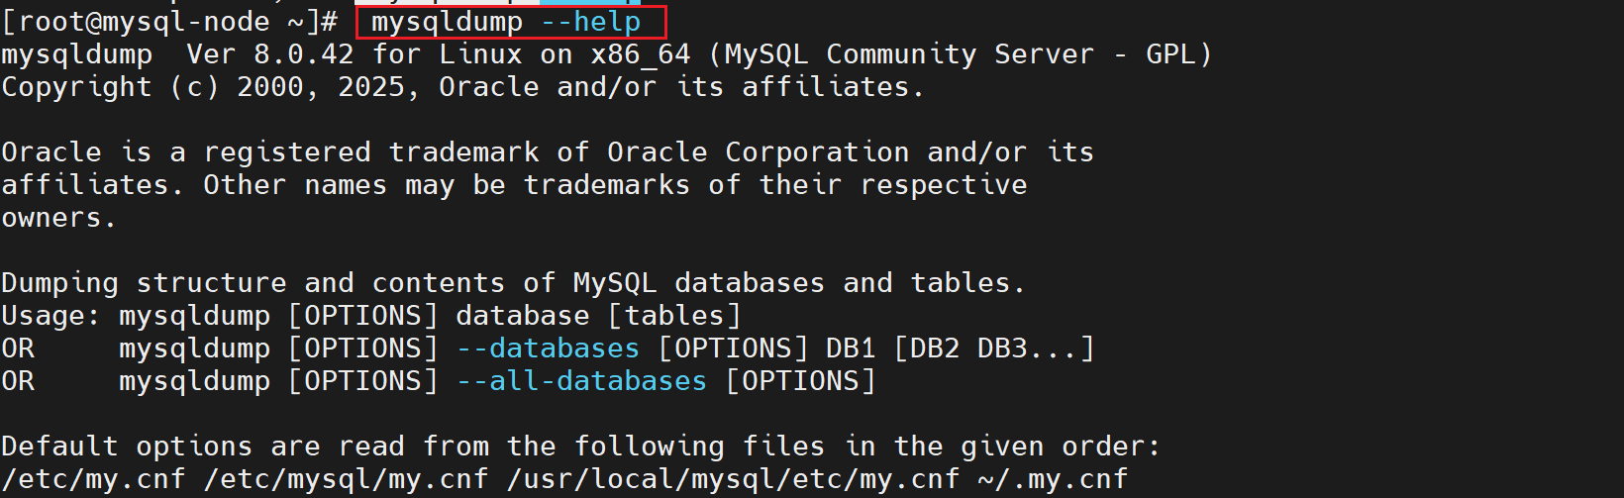
Task: Click the Oracle Corporation text
Action: coord(758,152)
